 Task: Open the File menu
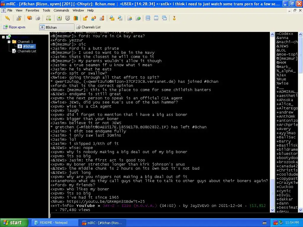tap(10, 10)
